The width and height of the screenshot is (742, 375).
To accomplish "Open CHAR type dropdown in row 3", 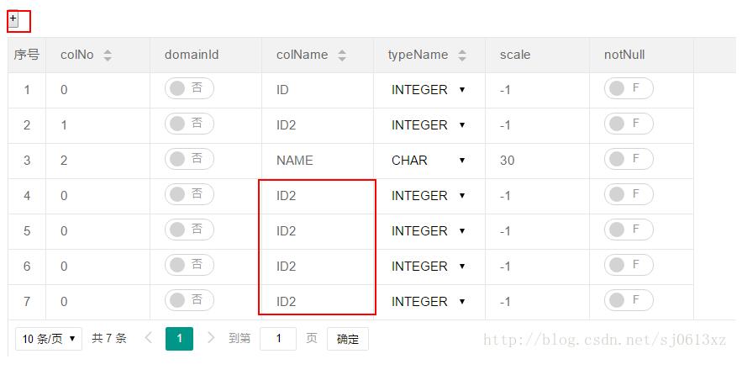I will pos(429,161).
